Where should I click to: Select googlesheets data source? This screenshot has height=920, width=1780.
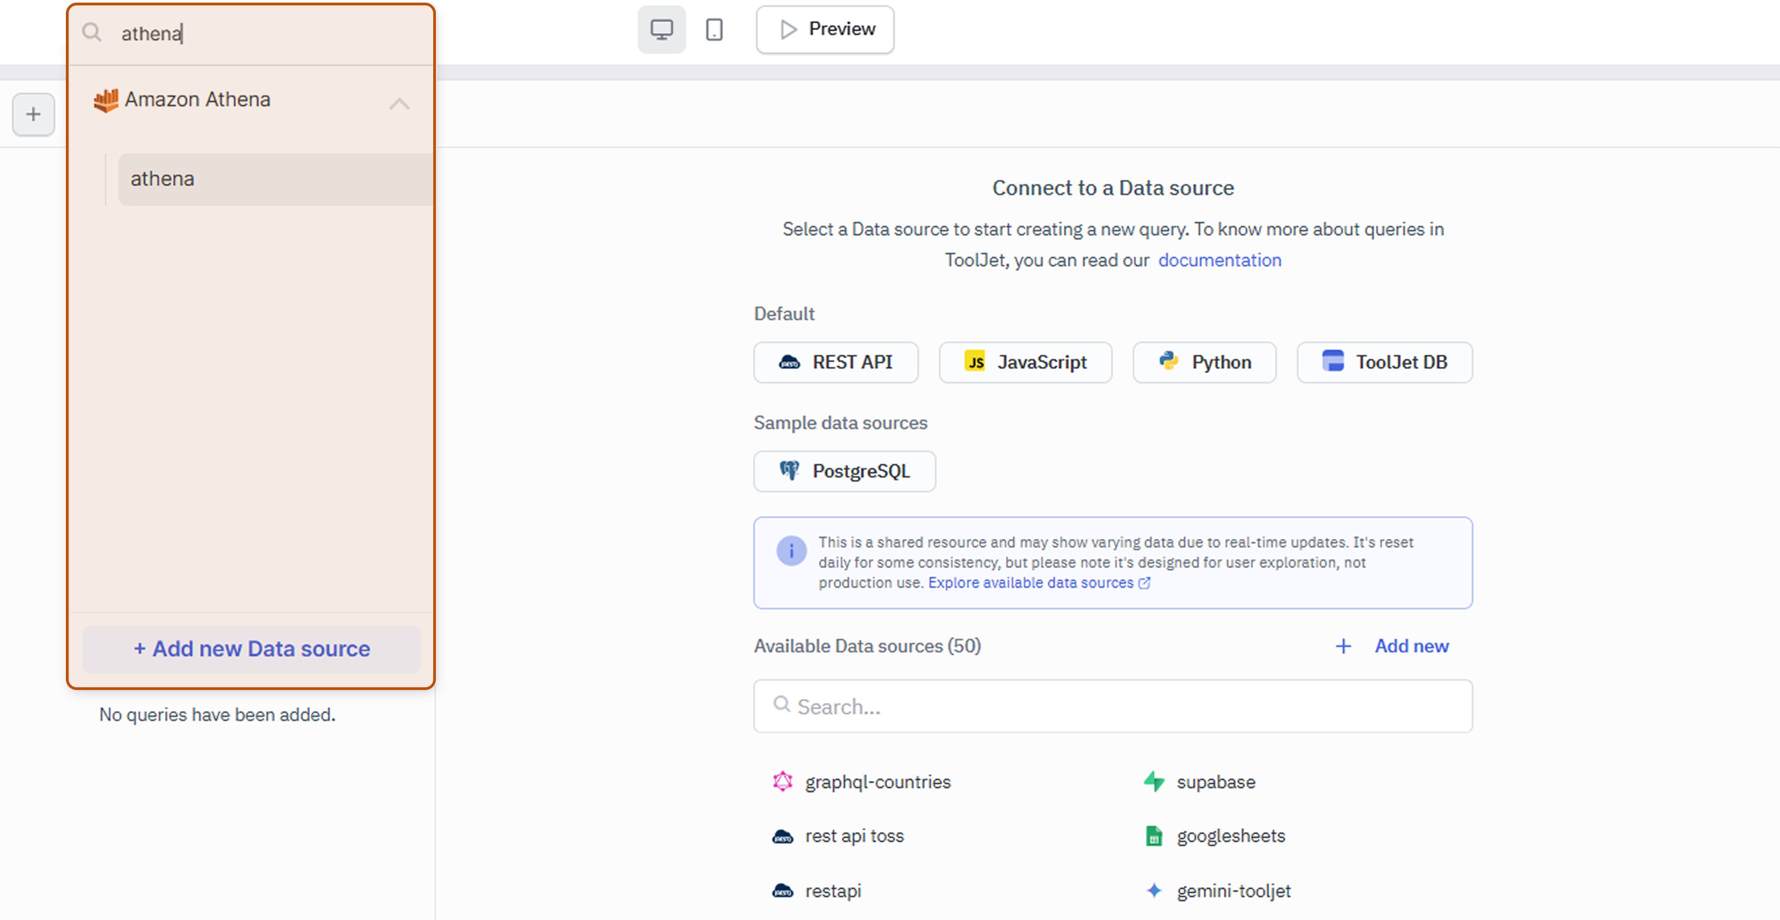tap(1230, 836)
